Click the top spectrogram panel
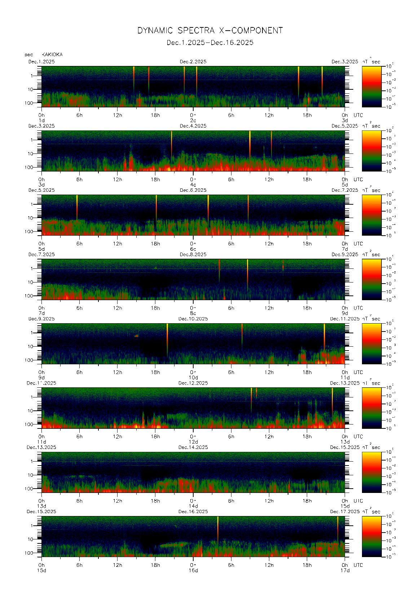This screenshot has height=605, width=420. point(193,86)
